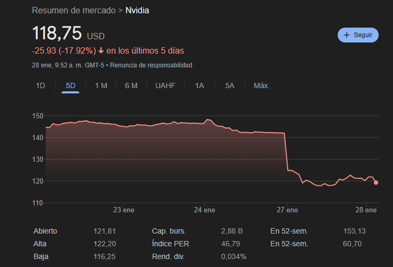The image size is (393, 267).
Task: Click the Rend. div. value 0,034%
Action: point(233,256)
